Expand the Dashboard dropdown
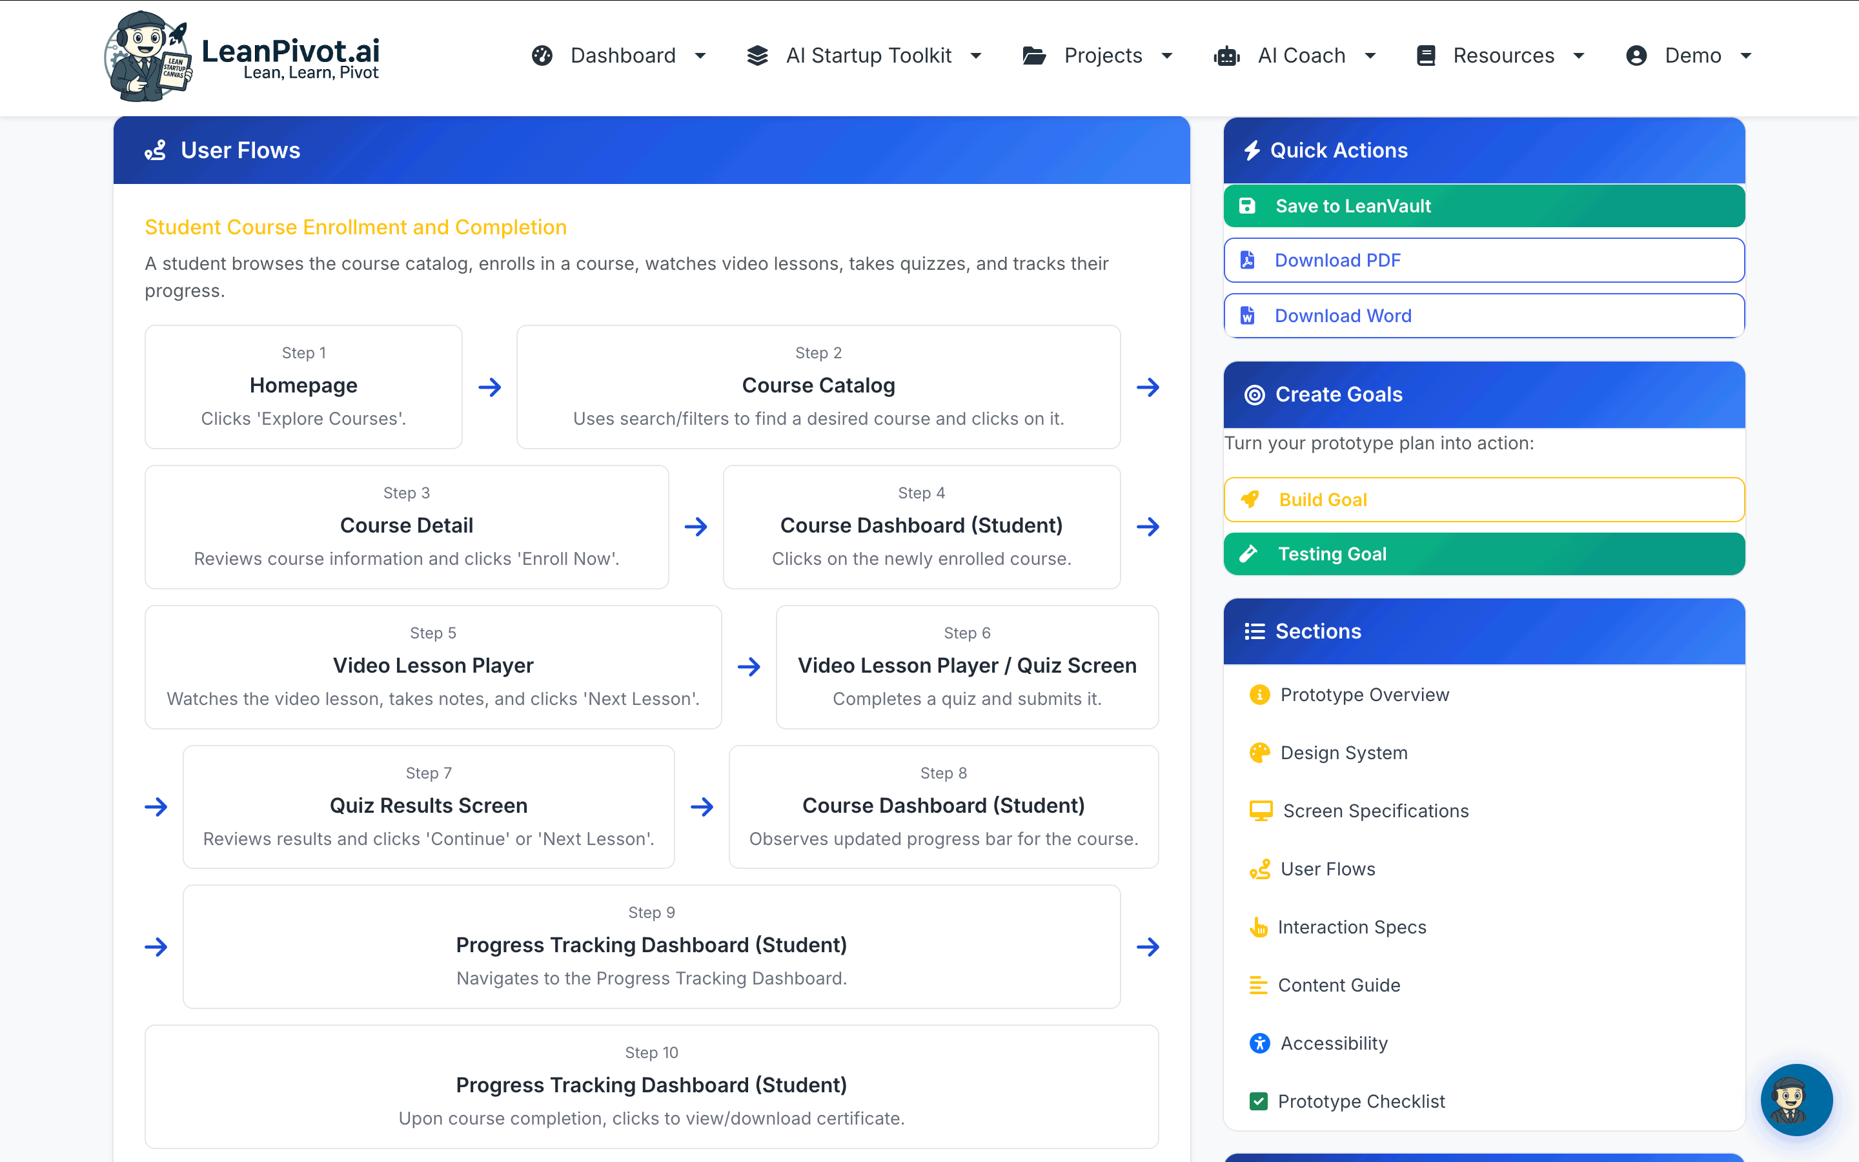 tap(622, 56)
